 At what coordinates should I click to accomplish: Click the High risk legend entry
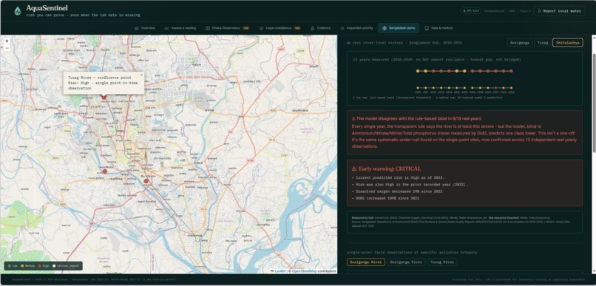[44, 266]
